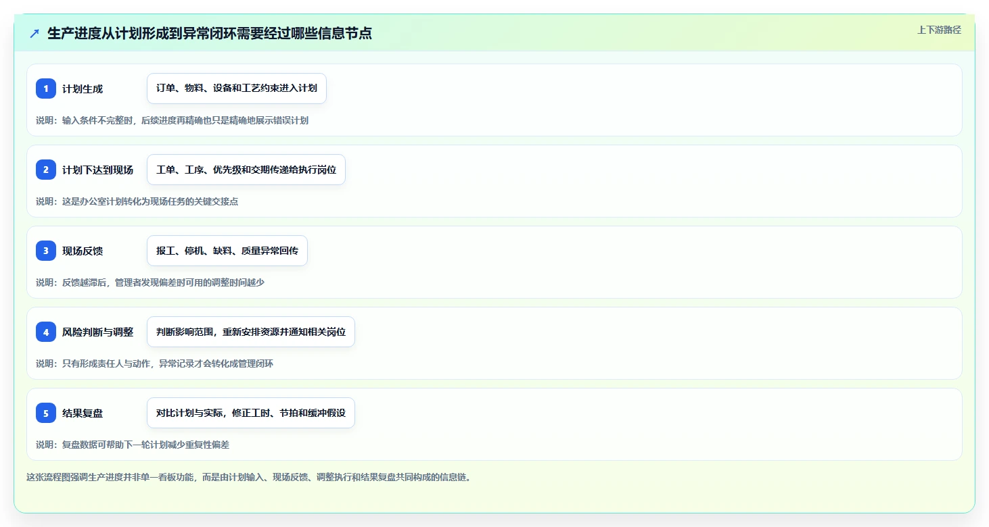Select the 计划生成 step label
The height and width of the screenshot is (527, 989).
click(x=83, y=89)
